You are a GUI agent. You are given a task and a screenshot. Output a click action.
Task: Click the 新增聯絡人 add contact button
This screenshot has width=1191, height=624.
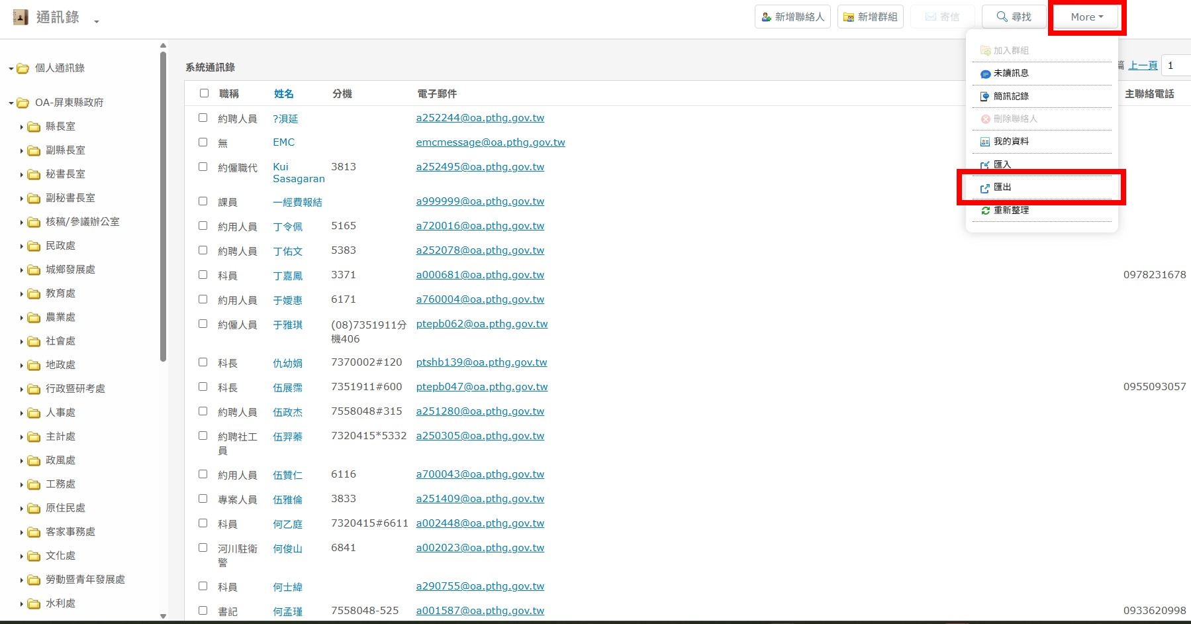tap(792, 17)
